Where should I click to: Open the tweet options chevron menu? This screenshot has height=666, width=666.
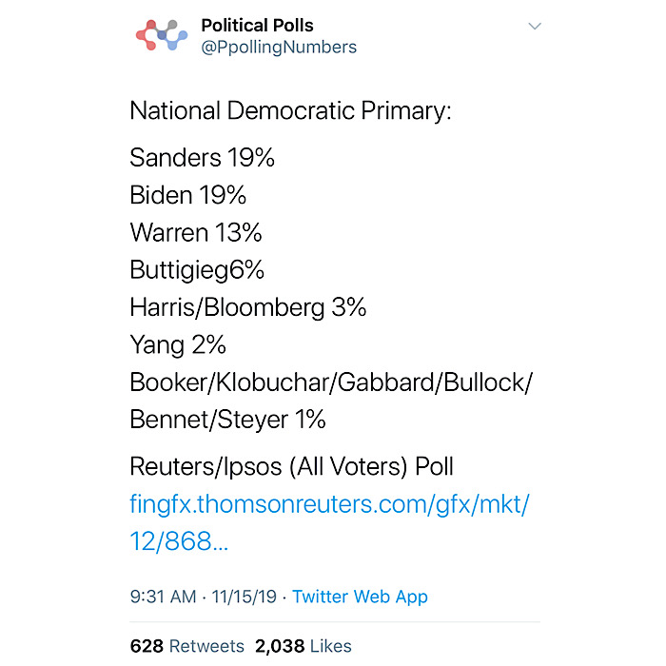coord(535,27)
